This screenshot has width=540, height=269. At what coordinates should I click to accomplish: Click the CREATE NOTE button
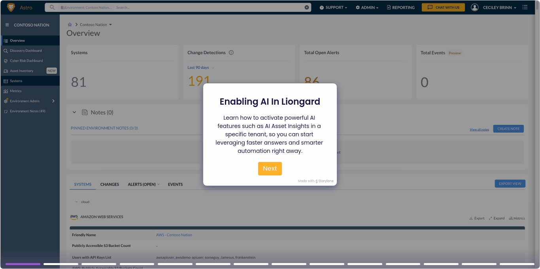(508, 129)
